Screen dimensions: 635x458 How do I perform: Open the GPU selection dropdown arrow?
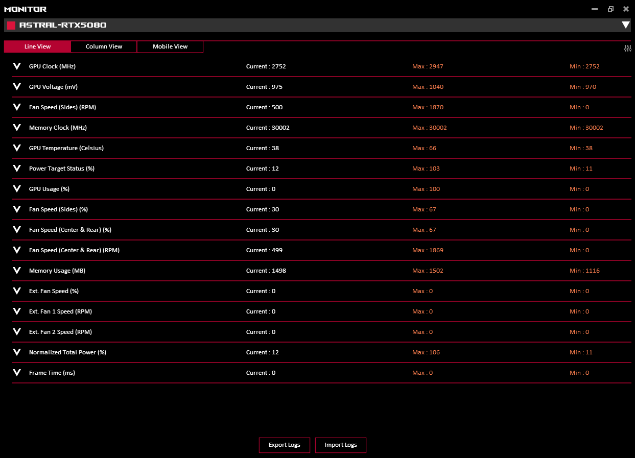coord(625,25)
